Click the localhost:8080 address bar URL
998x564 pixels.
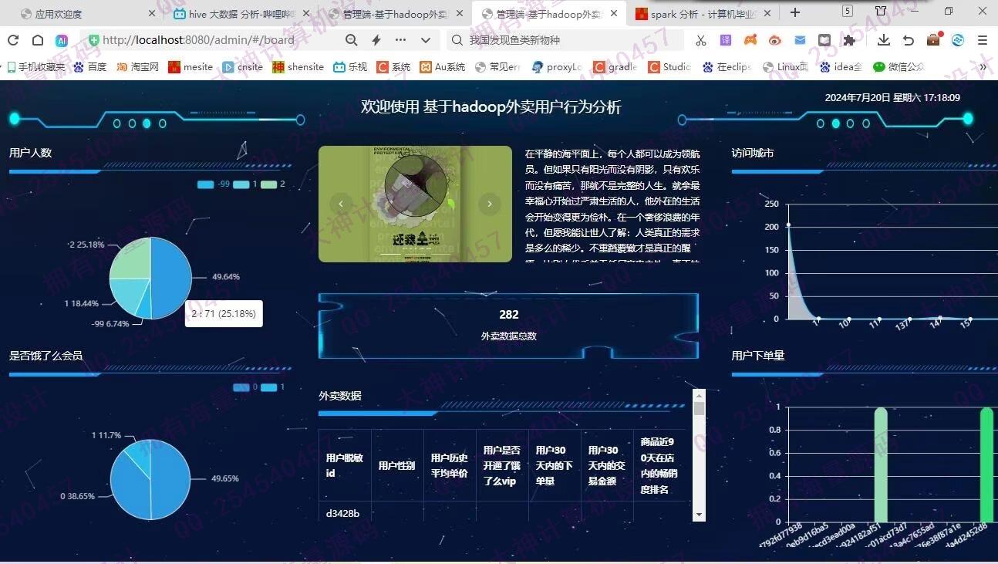[x=198, y=40]
